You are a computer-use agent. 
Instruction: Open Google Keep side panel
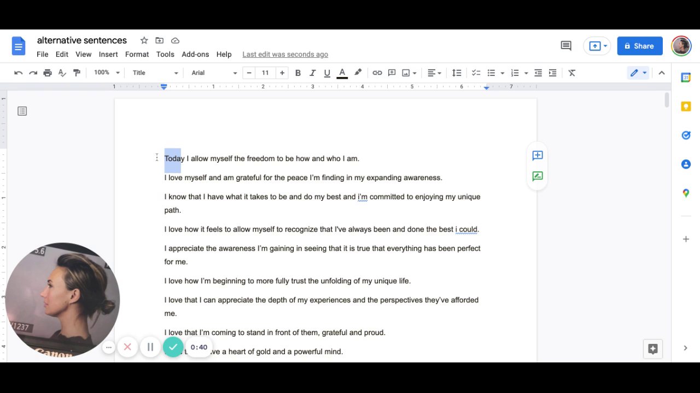(x=686, y=106)
